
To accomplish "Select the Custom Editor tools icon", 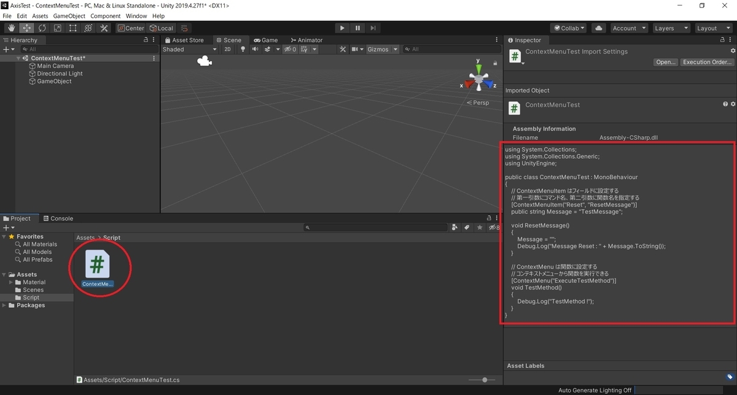I will tap(103, 28).
